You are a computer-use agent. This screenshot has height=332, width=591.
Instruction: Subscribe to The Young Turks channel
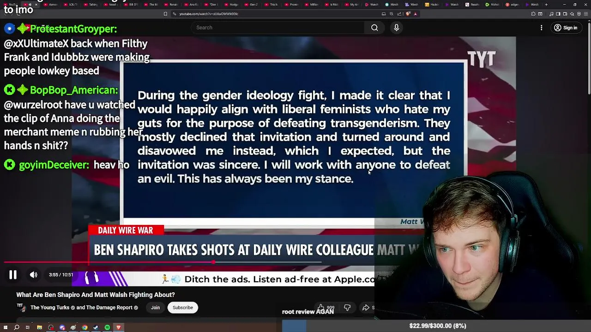coord(183,308)
